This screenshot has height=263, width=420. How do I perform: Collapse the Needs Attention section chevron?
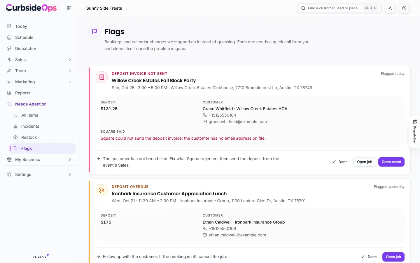(x=70, y=104)
